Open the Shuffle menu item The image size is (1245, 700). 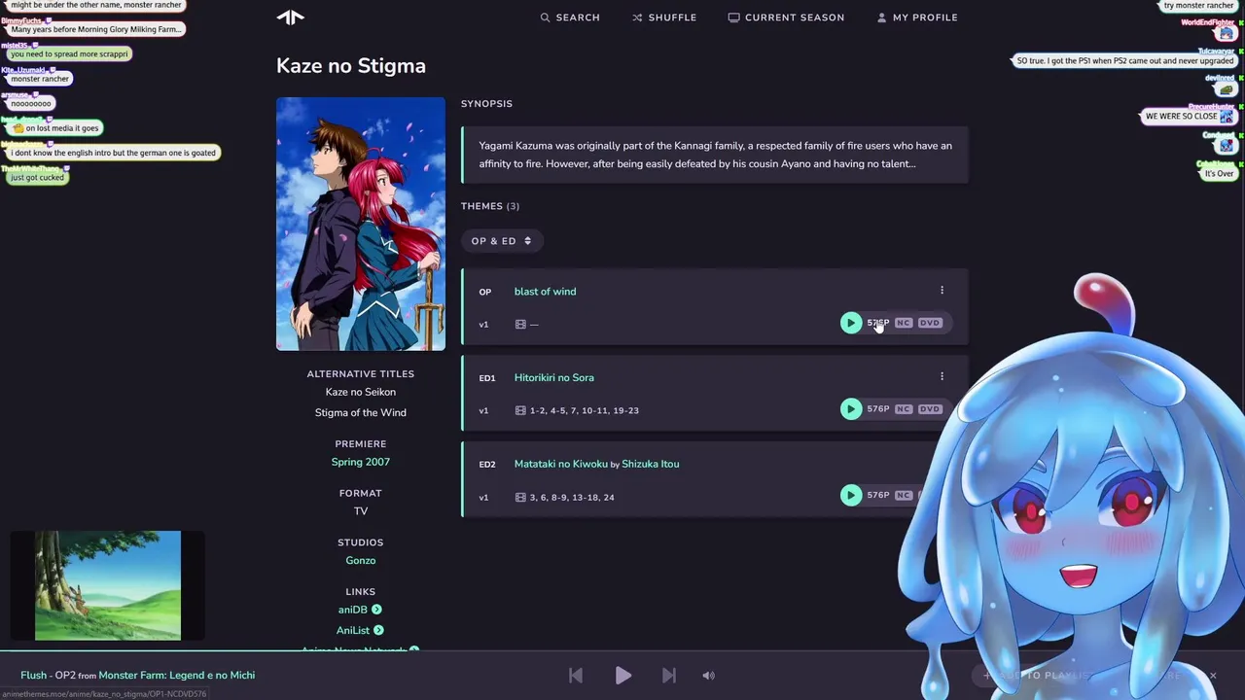click(664, 17)
